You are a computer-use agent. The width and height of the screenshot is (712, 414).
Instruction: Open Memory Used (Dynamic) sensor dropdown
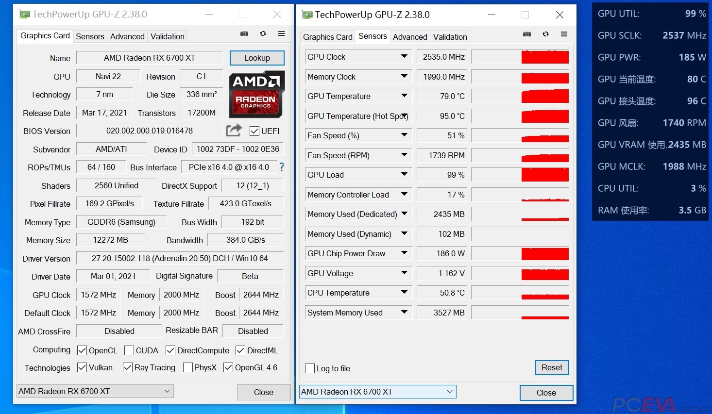click(x=404, y=233)
